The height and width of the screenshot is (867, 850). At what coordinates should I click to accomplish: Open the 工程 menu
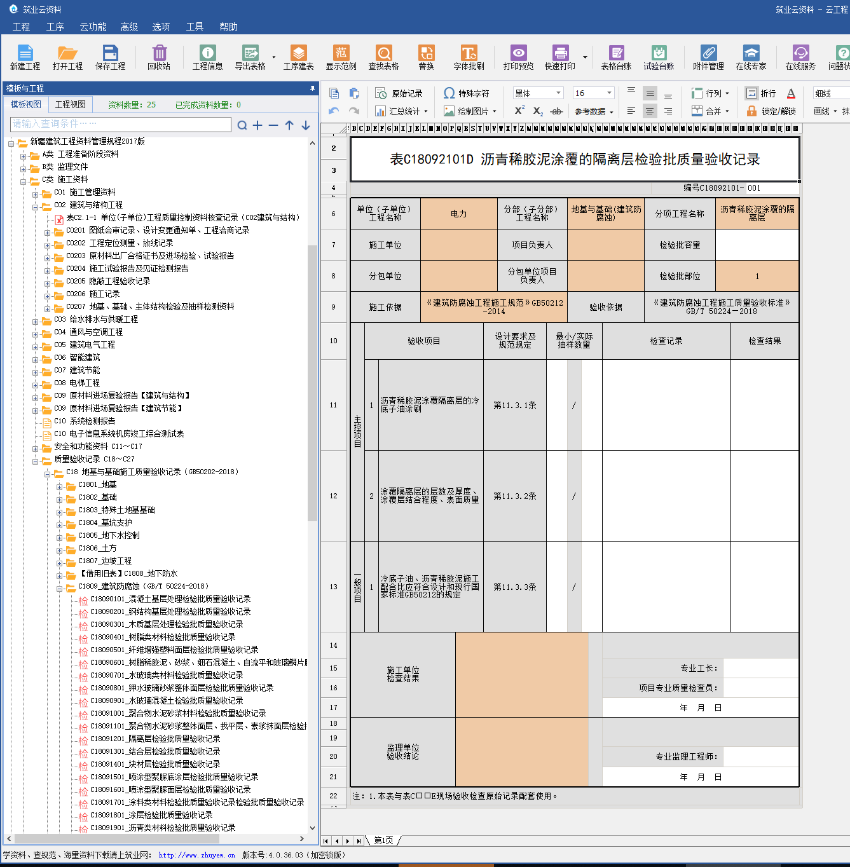pos(21,27)
